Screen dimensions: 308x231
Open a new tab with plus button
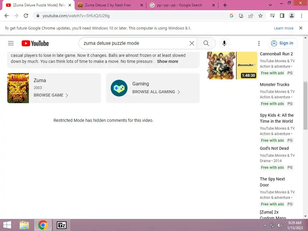(x=225, y=5)
